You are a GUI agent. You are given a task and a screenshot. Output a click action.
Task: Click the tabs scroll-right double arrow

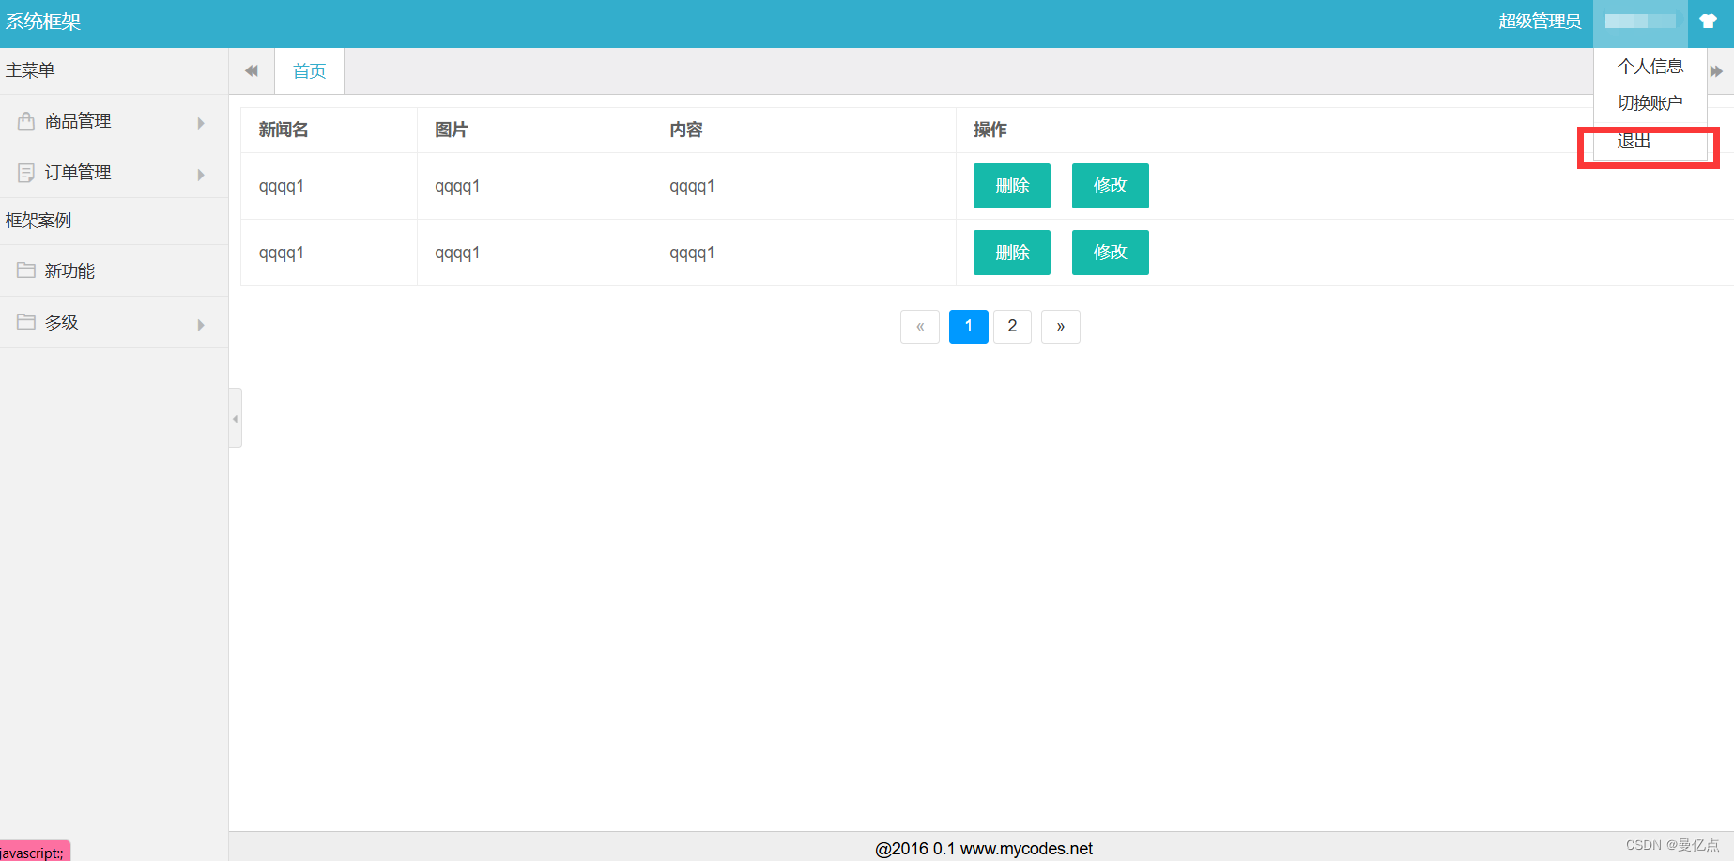pos(1717,71)
